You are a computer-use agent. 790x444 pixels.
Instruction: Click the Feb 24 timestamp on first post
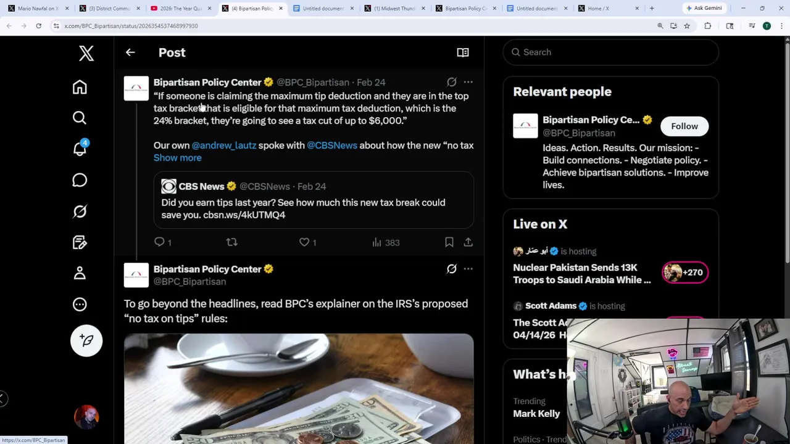pyautogui.click(x=371, y=82)
